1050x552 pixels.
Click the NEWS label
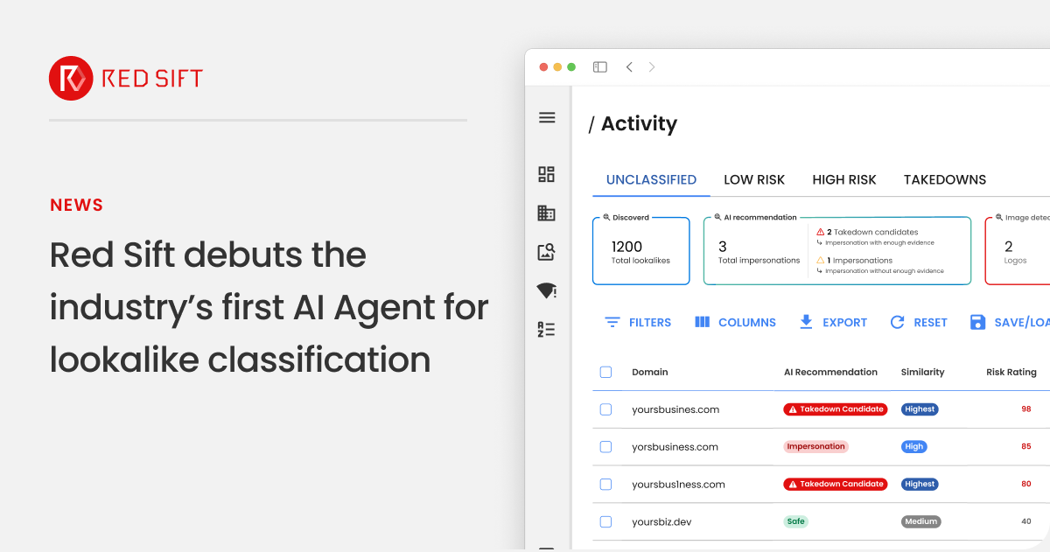tap(77, 205)
